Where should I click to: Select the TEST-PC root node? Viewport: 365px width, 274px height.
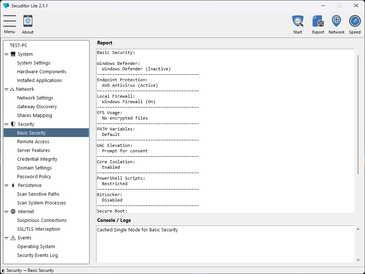point(19,46)
